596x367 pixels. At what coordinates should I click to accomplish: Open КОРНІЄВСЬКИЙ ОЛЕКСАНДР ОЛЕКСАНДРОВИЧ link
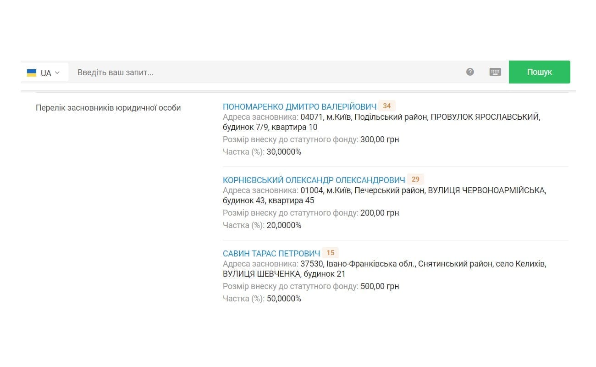click(x=314, y=180)
